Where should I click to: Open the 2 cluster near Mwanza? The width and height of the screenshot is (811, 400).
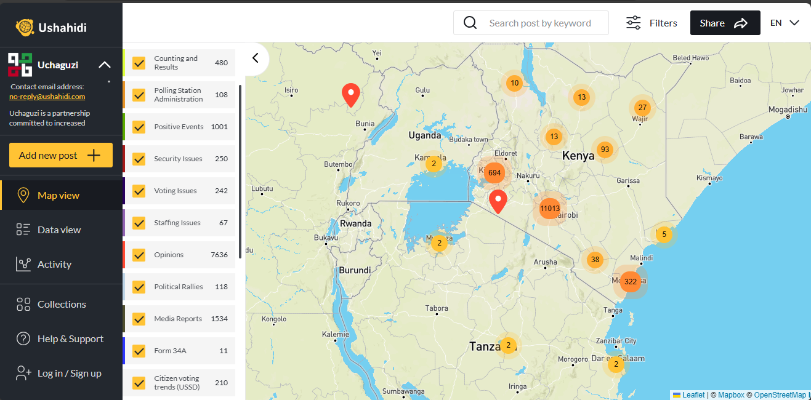[x=439, y=242]
